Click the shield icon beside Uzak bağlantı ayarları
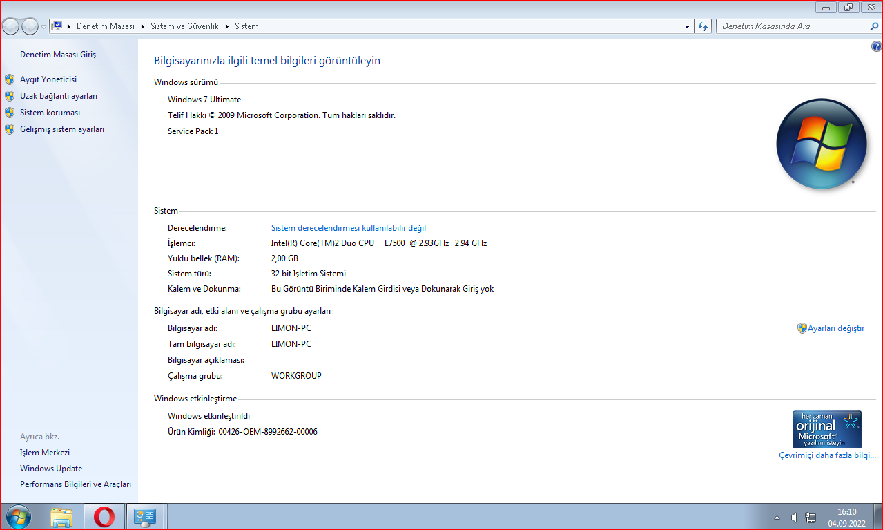 tap(10, 96)
